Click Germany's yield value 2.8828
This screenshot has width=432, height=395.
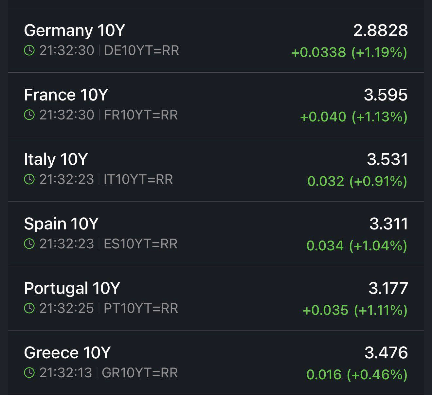tap(380, 30)
